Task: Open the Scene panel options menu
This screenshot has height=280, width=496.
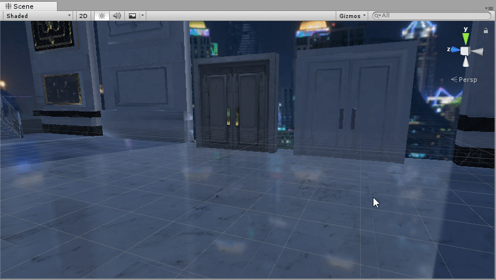Action: pyautogui.click(x=488, y=8)
